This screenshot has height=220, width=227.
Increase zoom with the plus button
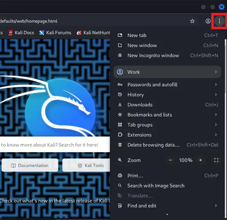click(x=200, y=160)
